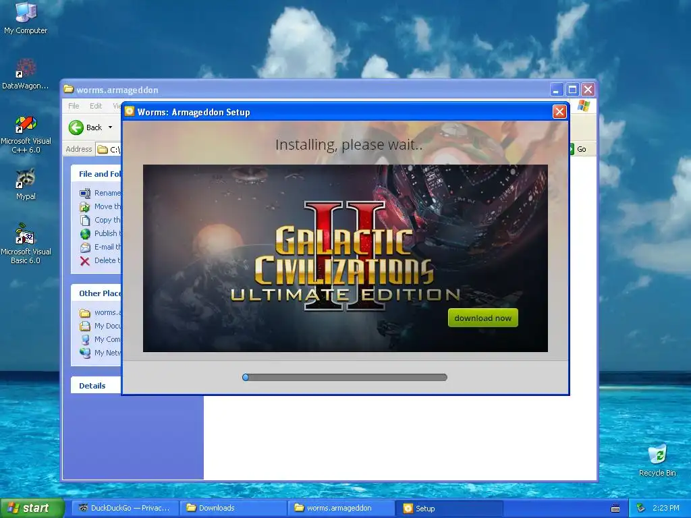The image size is (691, 518).
Task: Maximize the worms.armageddon Explorer window
Action: click(x=572, y=90)
